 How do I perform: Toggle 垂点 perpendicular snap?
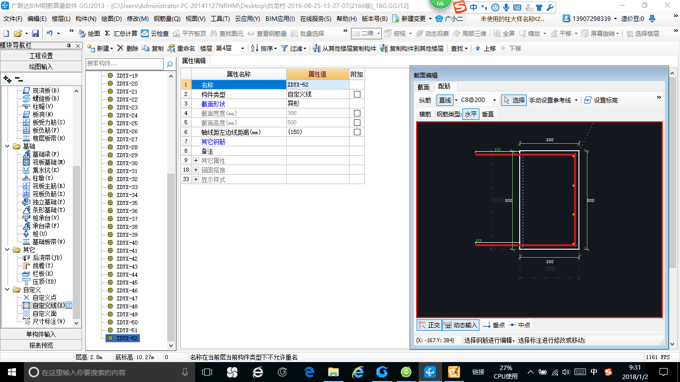click(x=494, y=325)
